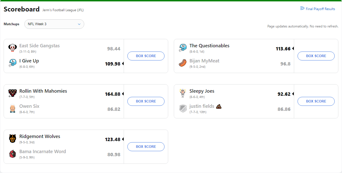Click East Side Gangstas clown avatar icon
This screenshot has width=342, height=173.
tap(12, 48)
